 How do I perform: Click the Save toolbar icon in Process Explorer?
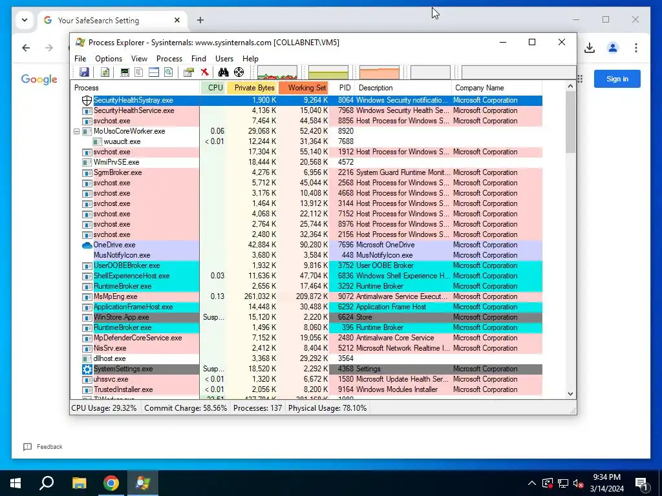pos(85,72)
